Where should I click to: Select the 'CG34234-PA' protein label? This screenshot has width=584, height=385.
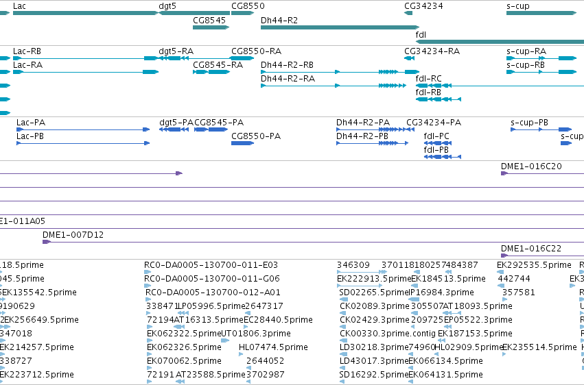coord(434,122)
